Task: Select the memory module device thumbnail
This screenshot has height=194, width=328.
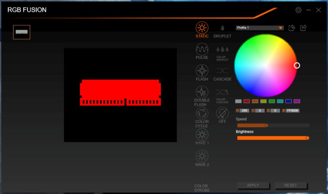Action: (x=22, y=32)
